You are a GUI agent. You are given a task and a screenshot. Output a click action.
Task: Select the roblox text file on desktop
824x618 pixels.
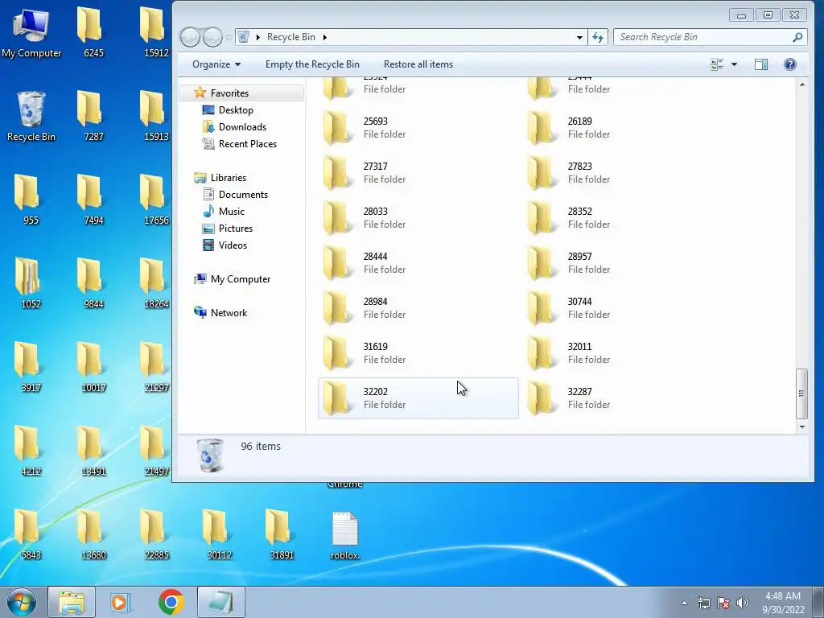tap(344, 534)
